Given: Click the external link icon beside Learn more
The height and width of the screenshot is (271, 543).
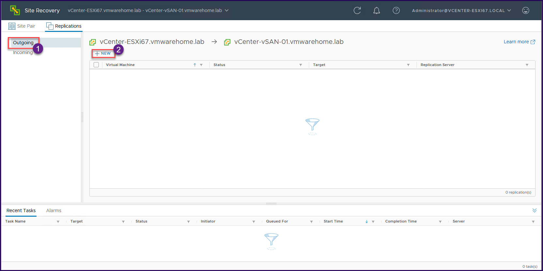Looking at the screenshot, I should pyautogui.click(x=533, y=42).
